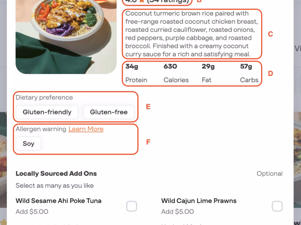Screen dimensions: 301x225
Task: Click the 29g Fat nutrition stat
Action: [x=208, y=73]
